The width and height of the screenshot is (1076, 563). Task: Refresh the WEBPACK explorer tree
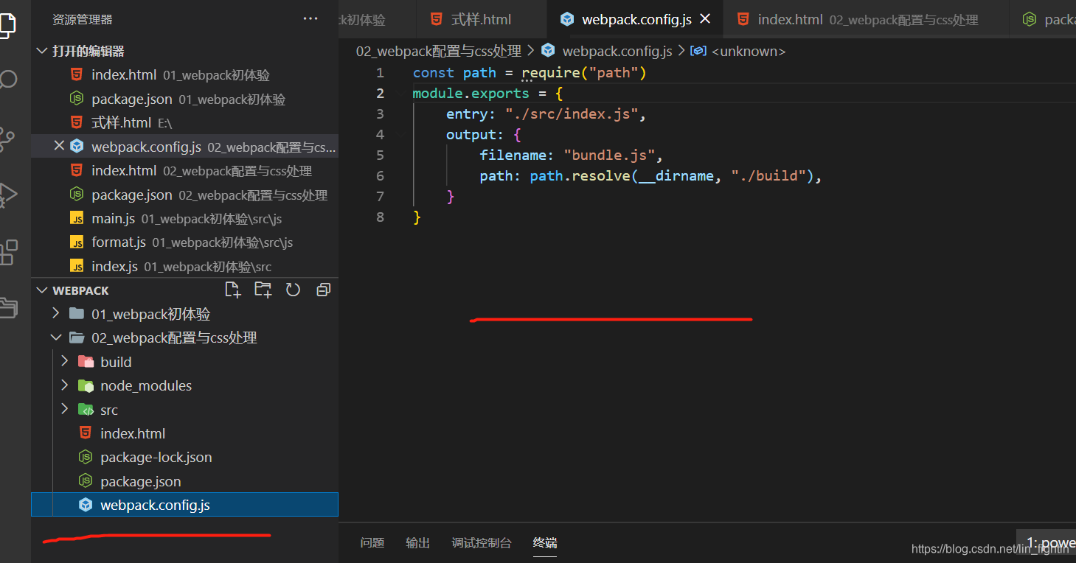click(x=293, y=290)
